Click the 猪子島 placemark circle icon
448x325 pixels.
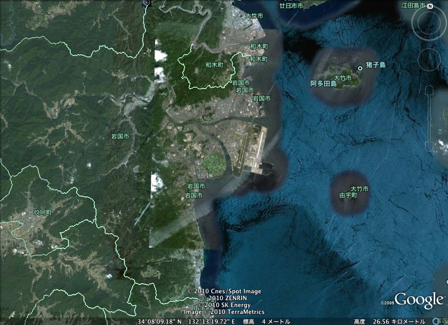(x=360, y=68)
